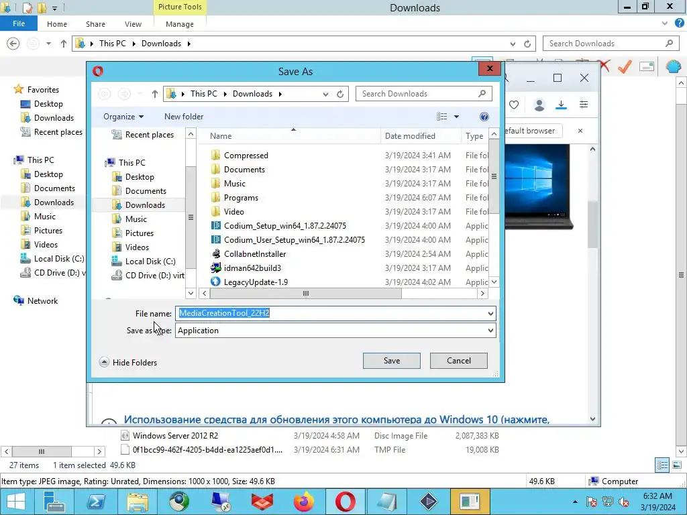Change view layout in Save As dialog
The image size is (687, 515).
pos(441,117)
